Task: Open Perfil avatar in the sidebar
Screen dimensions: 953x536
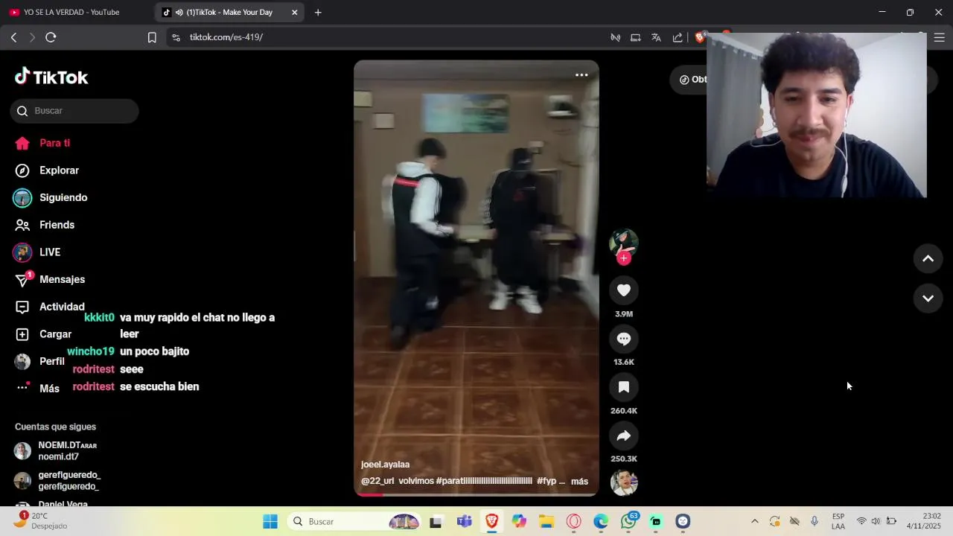Action: point(23,361)
